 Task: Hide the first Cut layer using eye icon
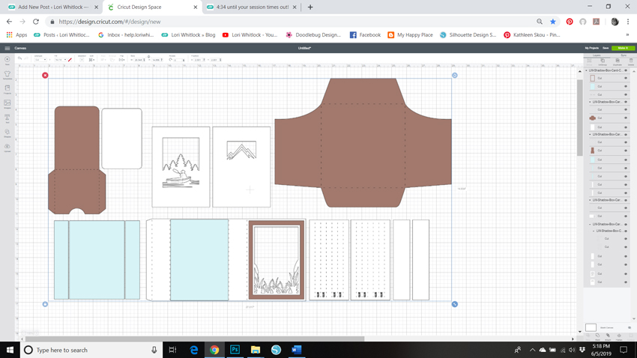pos(626,78)
